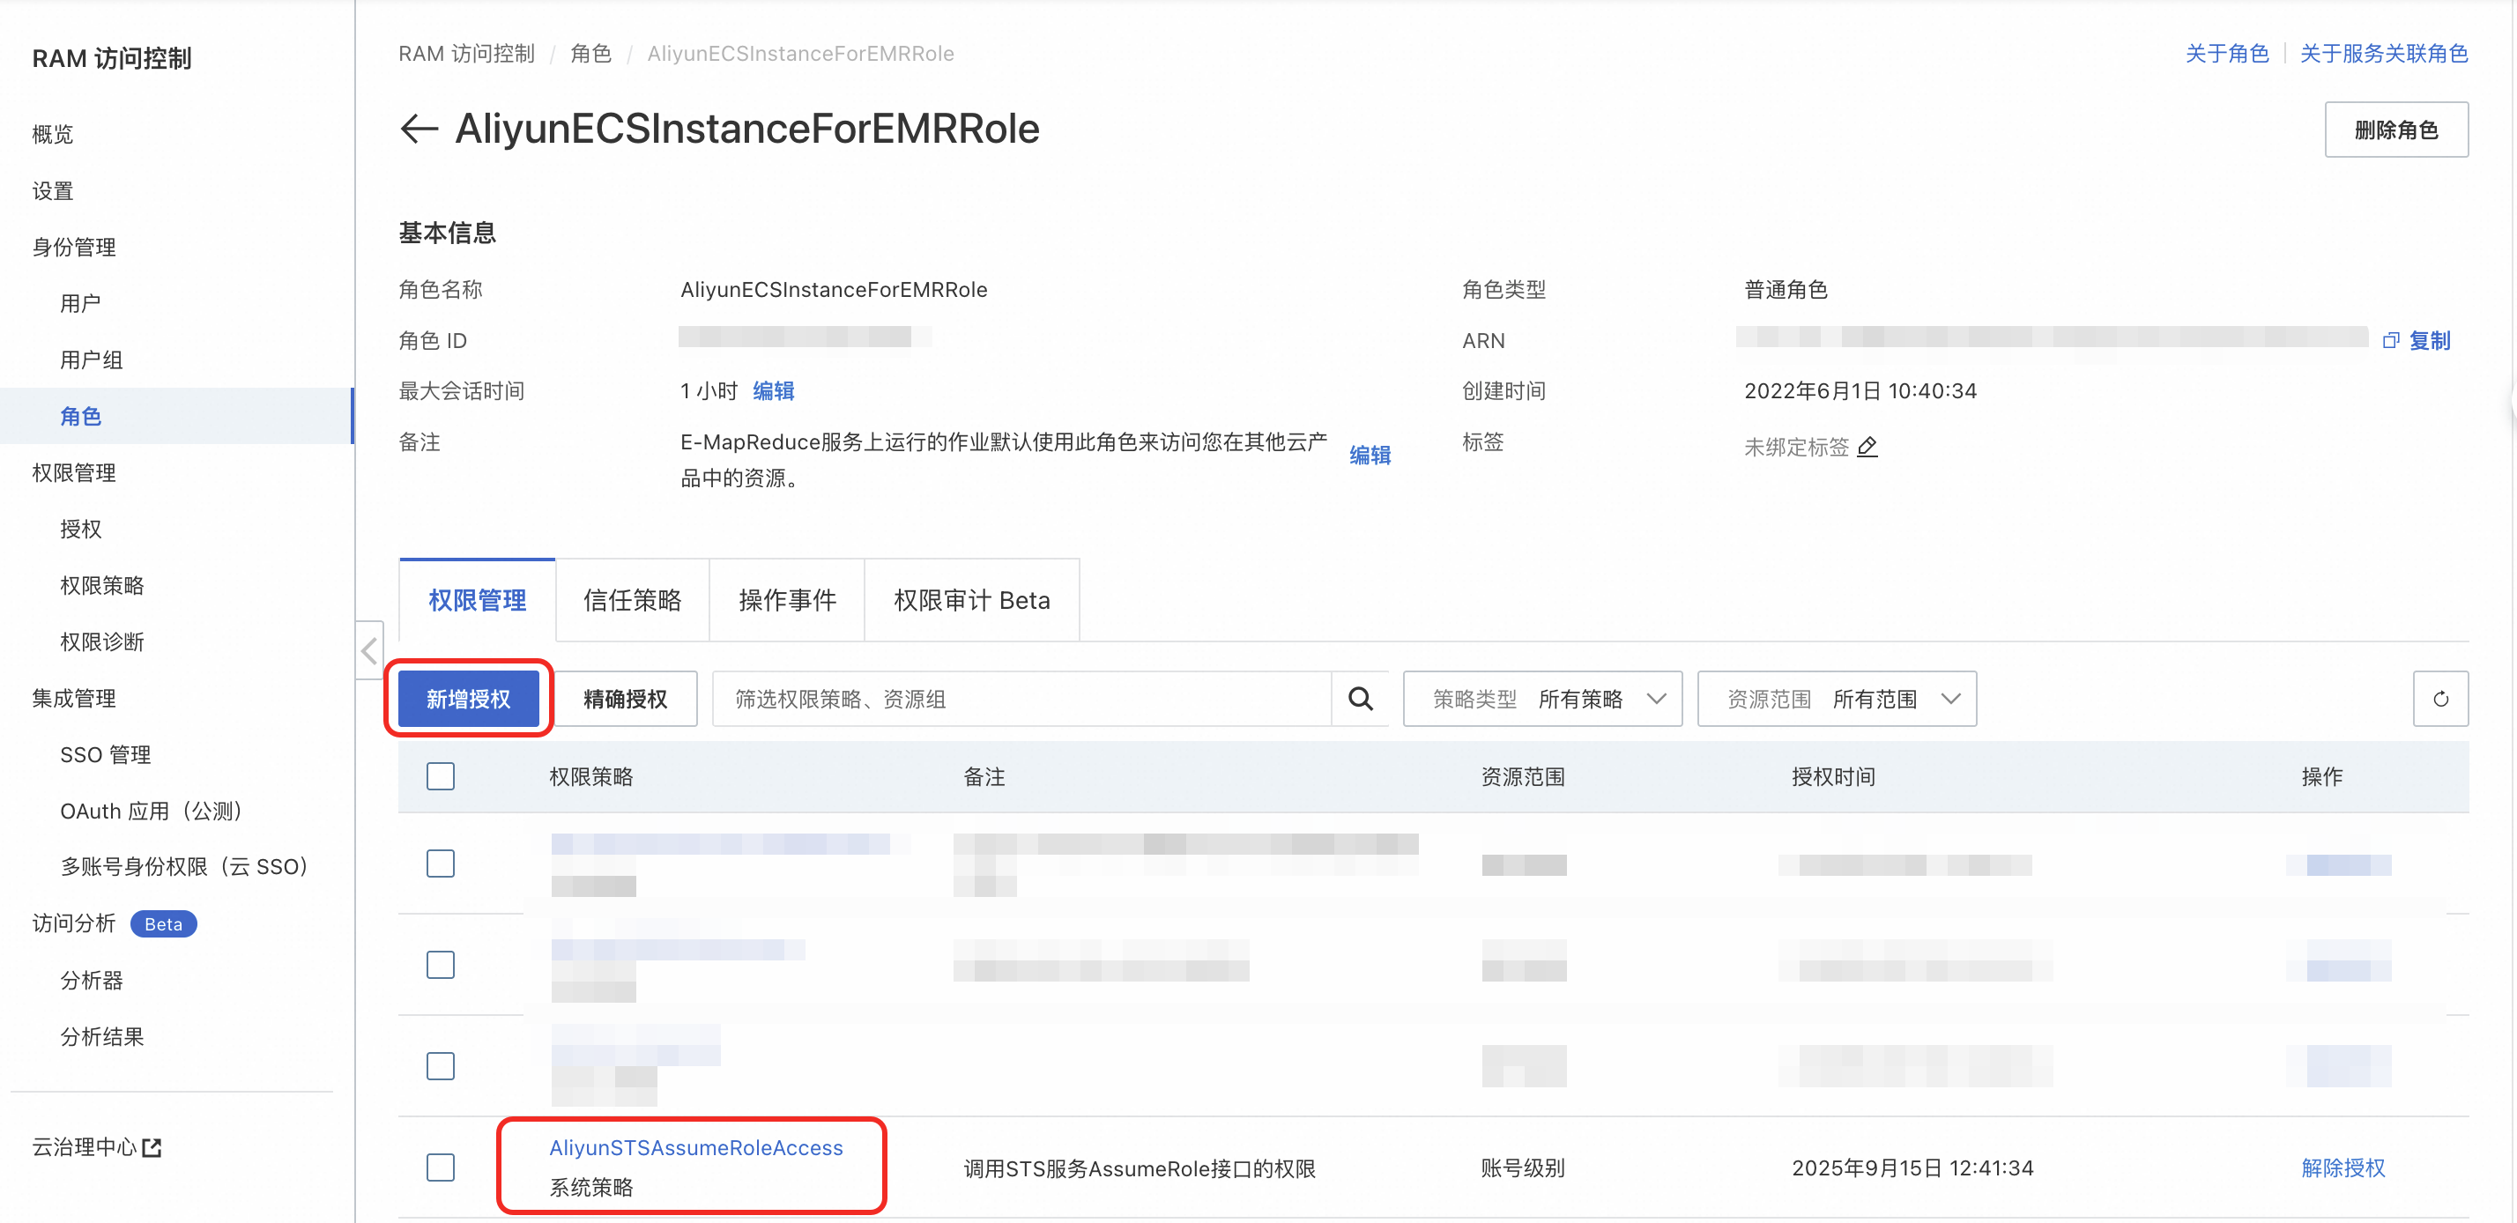Open the 策略类型 dropdown
This screenshot has width=2517, height=1223.
[x=1543, y=699]
